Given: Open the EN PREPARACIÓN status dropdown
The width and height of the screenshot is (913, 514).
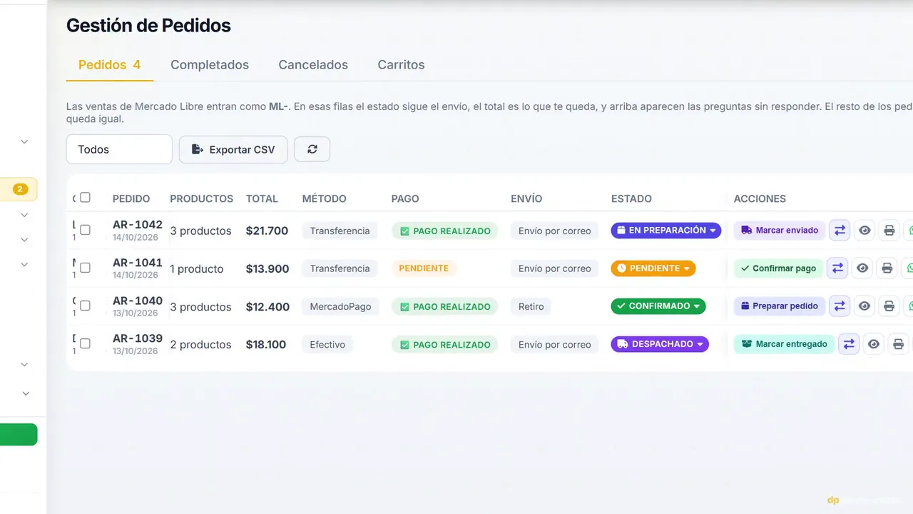Looking at the screenshot, I should tap(666, 231).
